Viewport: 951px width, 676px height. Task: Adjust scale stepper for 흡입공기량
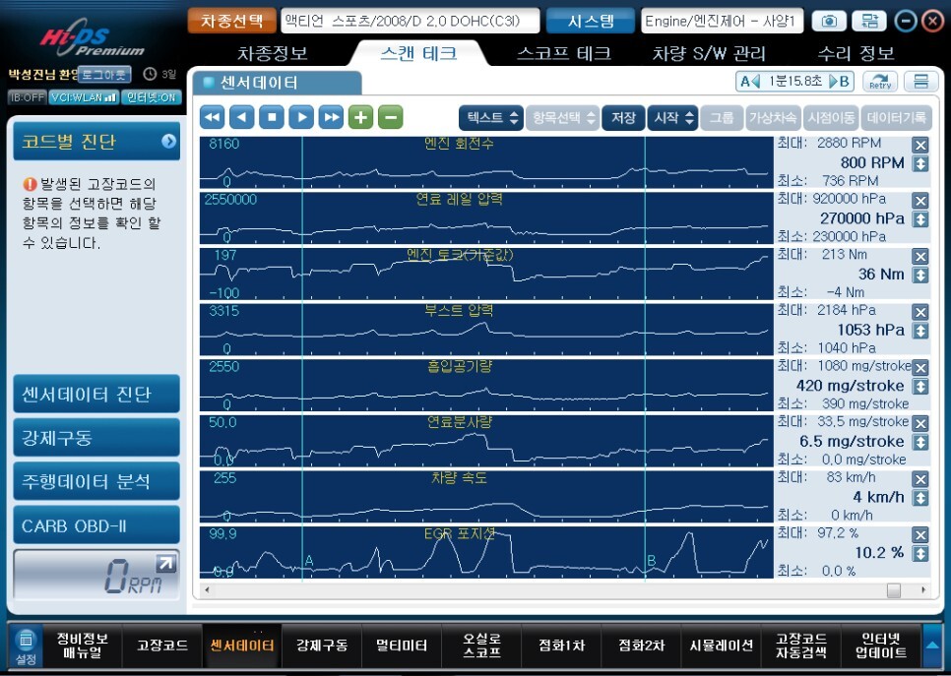tap(920, 387)
